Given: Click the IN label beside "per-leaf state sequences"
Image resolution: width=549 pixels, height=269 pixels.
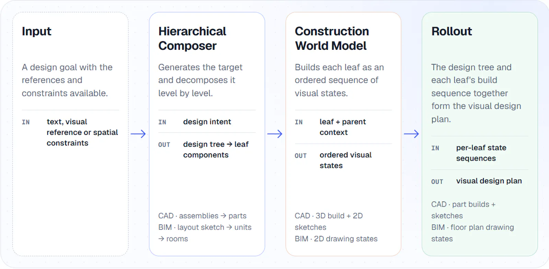Looking at the screenshot, I should pos(435,148).
